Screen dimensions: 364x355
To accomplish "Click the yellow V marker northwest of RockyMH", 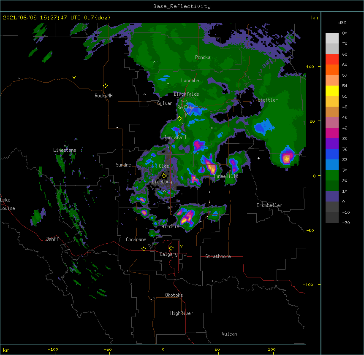I will 74,78.
